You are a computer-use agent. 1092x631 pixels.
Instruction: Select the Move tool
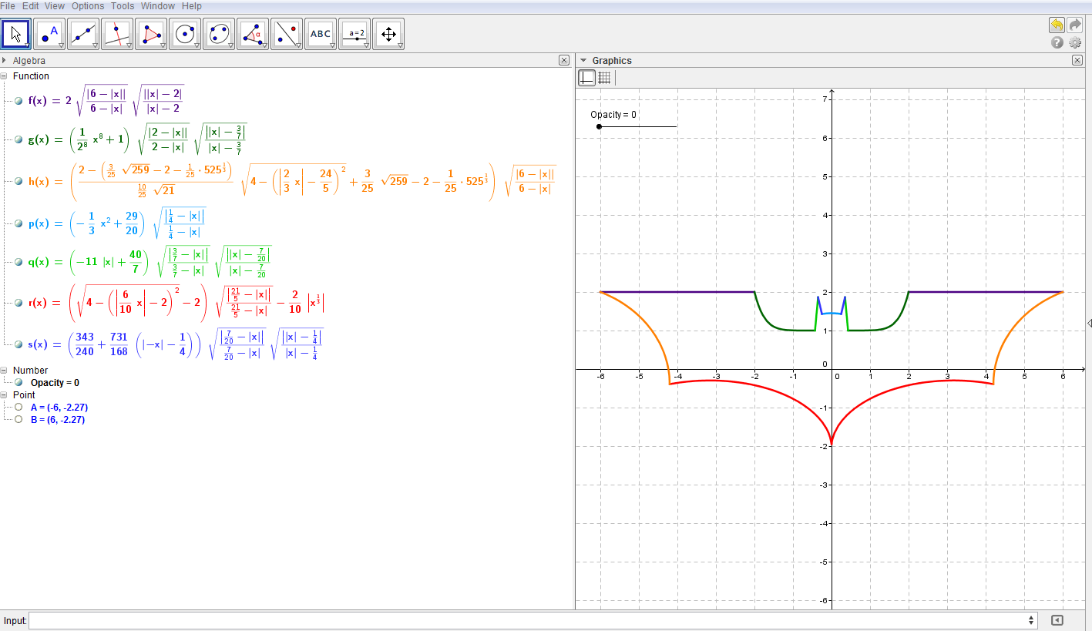pos(16,33)
